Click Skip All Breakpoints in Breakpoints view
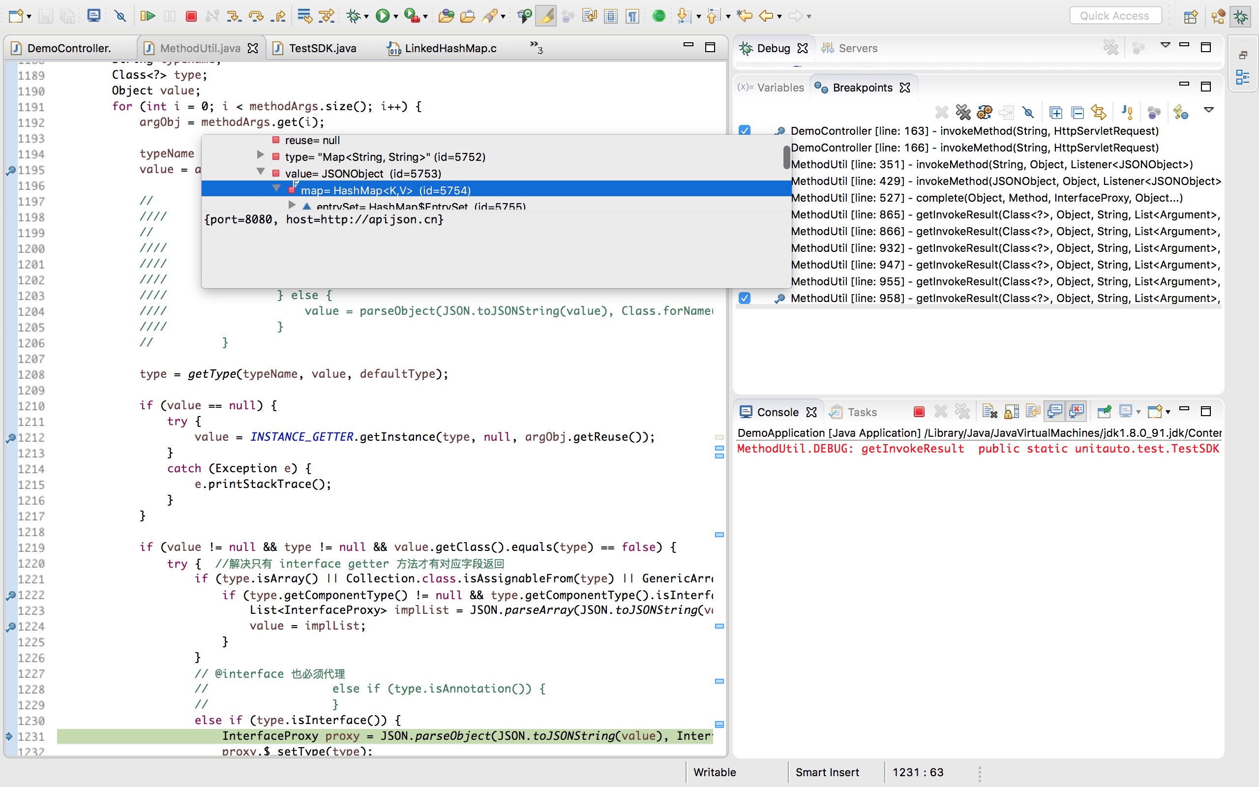Screen dimensions: 1259x787 1028,112
